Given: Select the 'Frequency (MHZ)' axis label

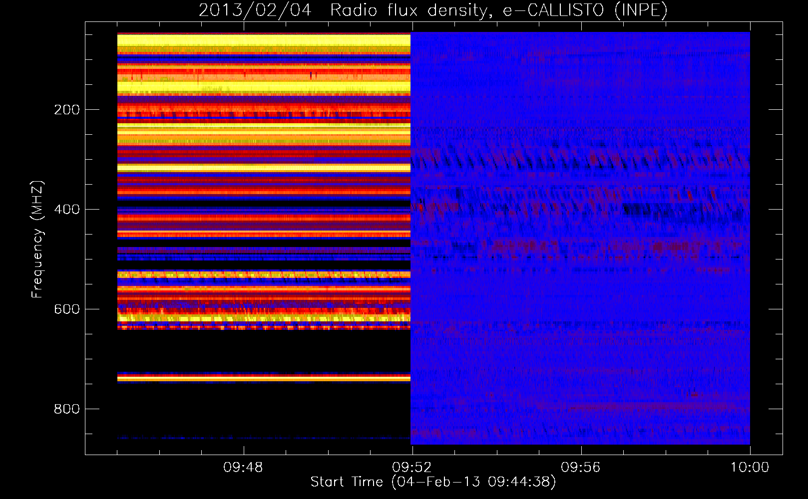Looking at the screenshot, I should [x=37, y=240].
